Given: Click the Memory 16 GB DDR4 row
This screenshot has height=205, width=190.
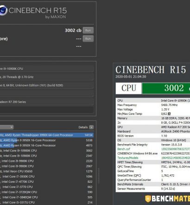Looking at the screenshot, I should click(x=153, y=118).
